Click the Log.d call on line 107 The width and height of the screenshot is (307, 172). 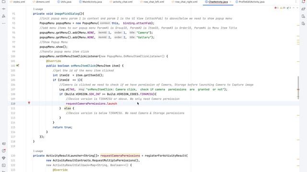tap(64, 89)
